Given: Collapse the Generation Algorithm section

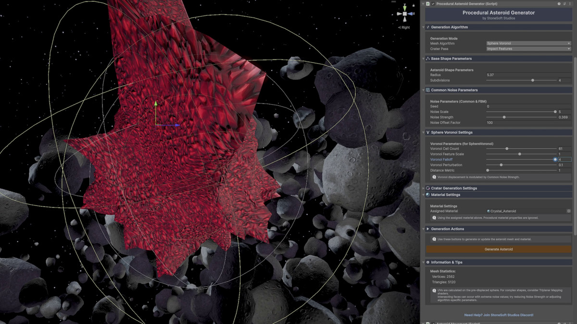Looking at the screenshot, I should tap(424, 27).
